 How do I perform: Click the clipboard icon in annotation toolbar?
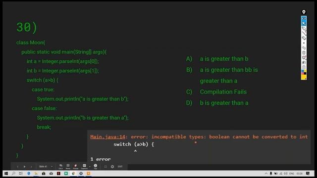[x=304, y=67]
